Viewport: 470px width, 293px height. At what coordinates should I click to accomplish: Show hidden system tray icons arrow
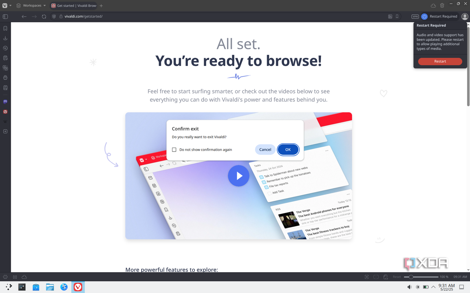433,287
